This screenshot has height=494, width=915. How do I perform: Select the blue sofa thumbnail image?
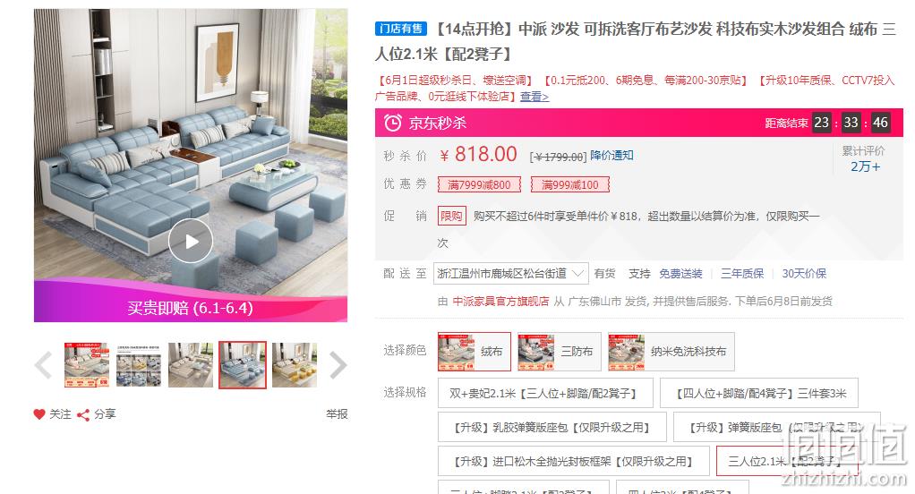point(242,365)
